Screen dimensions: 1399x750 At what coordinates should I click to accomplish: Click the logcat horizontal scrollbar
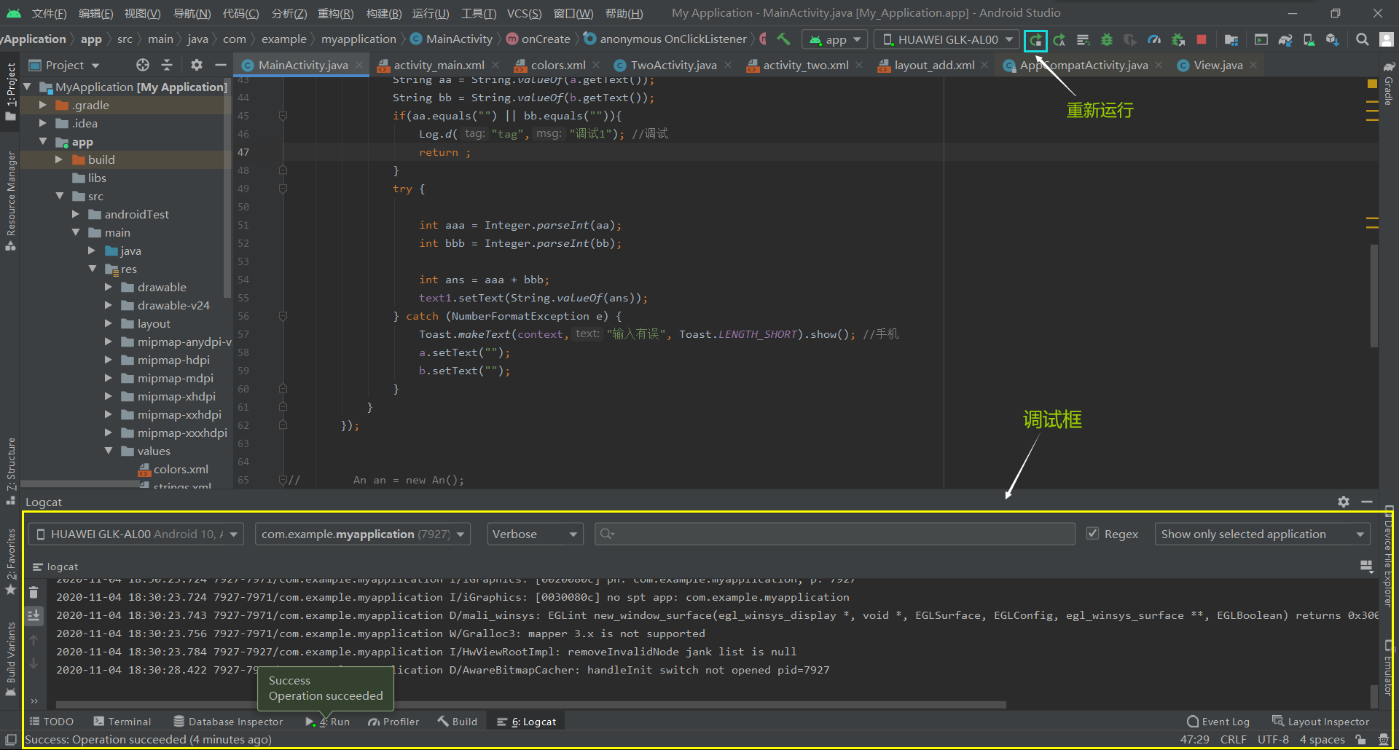coord(530,704)
